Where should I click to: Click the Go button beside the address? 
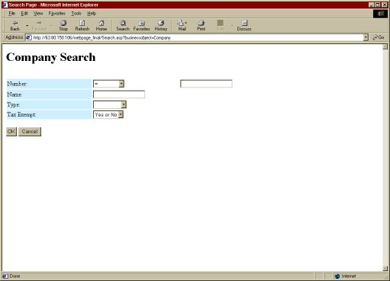pyautogui.click(x=379, y=37)
